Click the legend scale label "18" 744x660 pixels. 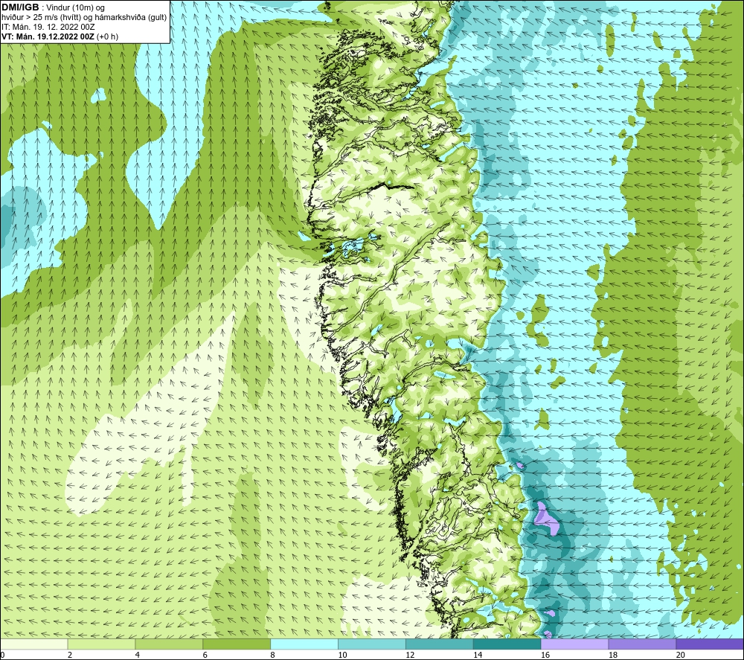[613, 656]
